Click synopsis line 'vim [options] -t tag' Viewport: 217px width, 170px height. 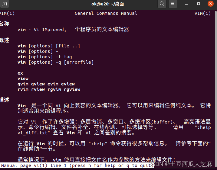pos(45,57)
